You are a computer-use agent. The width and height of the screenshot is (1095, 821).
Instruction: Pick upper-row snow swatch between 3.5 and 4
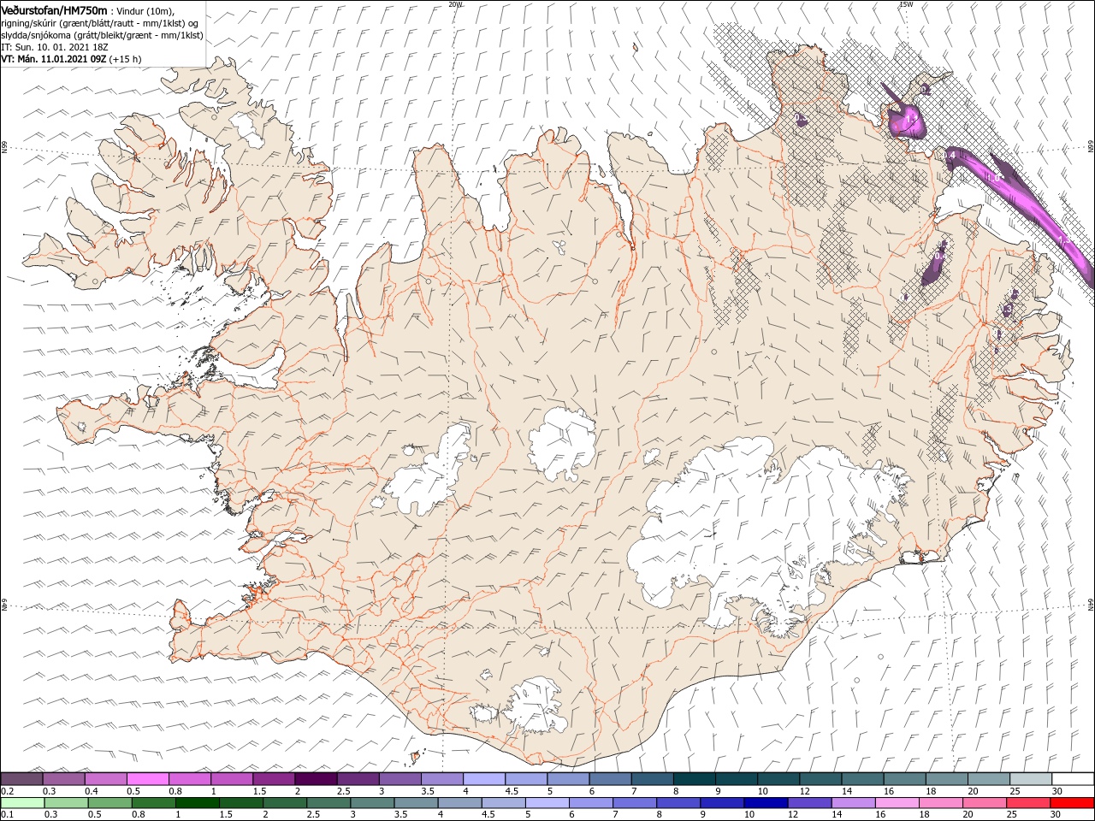pos(441,779)
